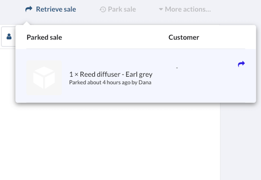Click 'Parked about 4 hours ago by Dana'
The width and height of the screenshot is (261, 180).
pyautogui.click(x=110, y=82)
